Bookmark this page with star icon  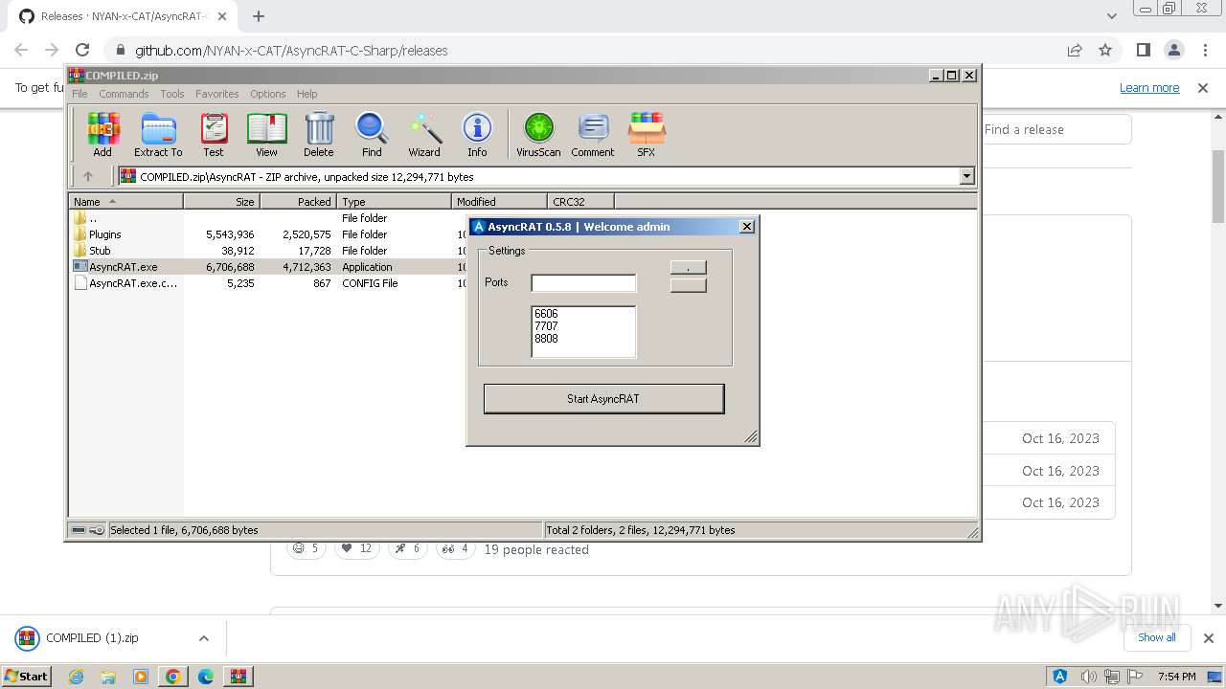(1105, 50)
